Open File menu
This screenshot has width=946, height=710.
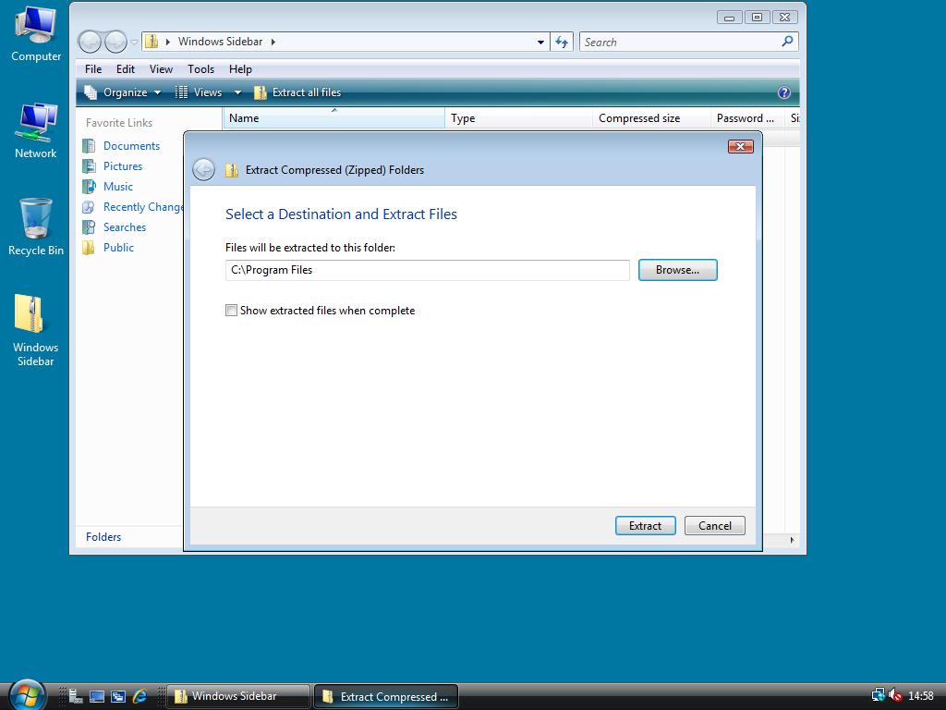coord(93,69)
